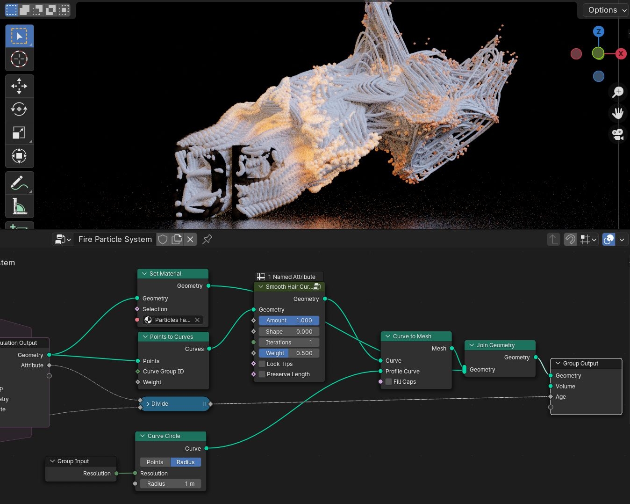The image size is (630, 504).
Task: Open the Options dropdown in the viewport
Action: [x=604, y=10]
